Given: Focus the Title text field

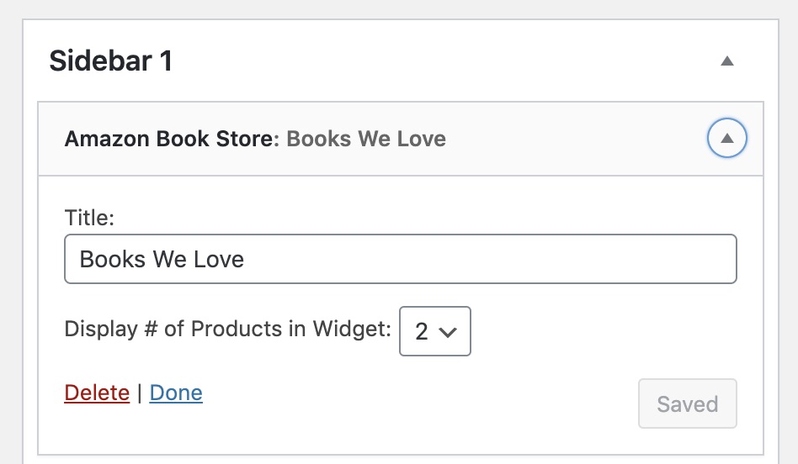Looking at the screenshot, I should [x=400, y=259].
